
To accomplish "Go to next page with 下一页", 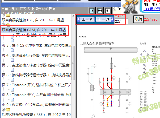I will 105,19.
